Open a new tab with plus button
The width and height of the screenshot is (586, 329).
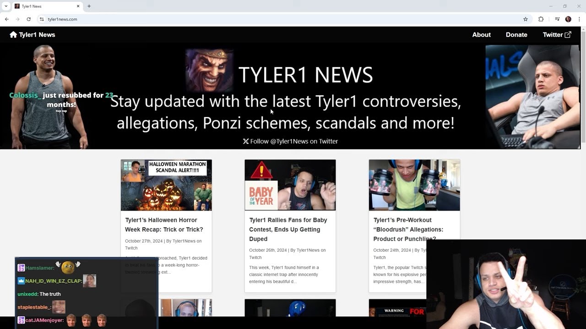coord(89,6)
